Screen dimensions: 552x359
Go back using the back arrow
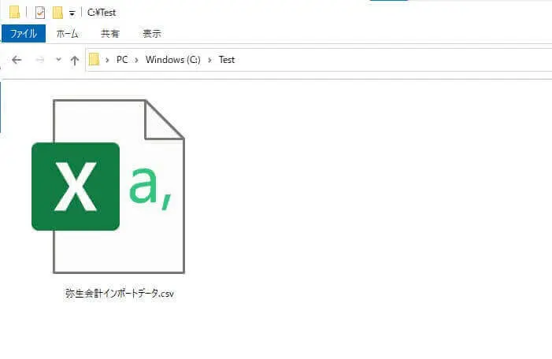pos(17,60)
